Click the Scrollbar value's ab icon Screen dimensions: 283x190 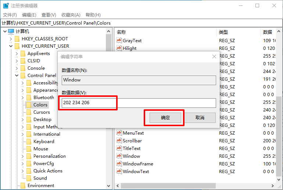pos(119,140)
